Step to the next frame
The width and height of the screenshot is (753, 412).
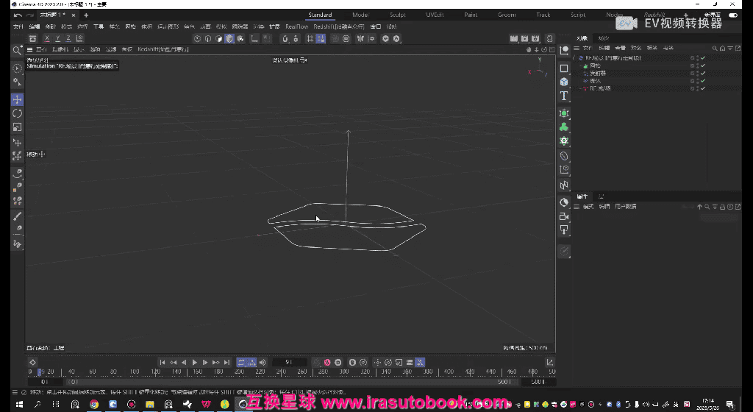click(x=205, y=363)
